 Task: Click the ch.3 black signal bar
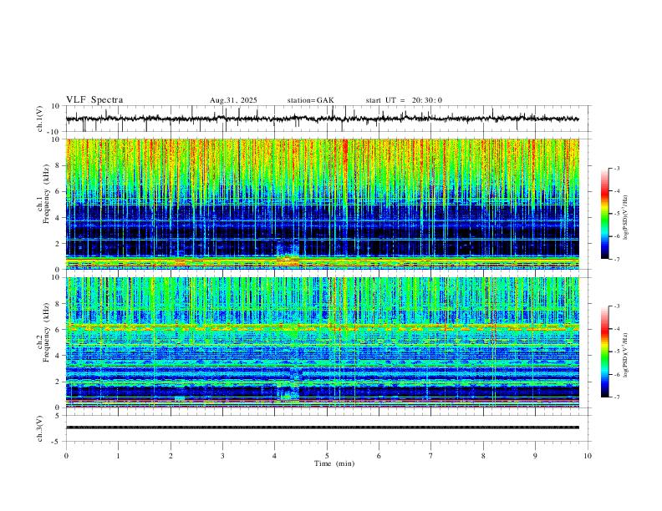[x=323, y=428]
